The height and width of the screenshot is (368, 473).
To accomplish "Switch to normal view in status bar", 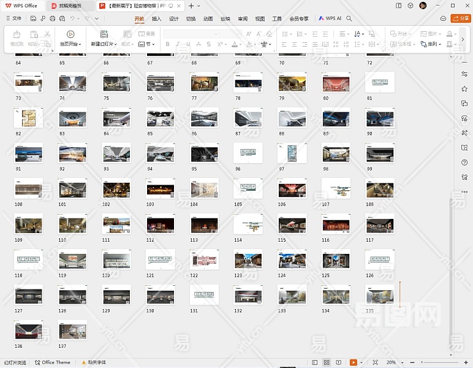I will pyautogui.click(x=315, y=362).
